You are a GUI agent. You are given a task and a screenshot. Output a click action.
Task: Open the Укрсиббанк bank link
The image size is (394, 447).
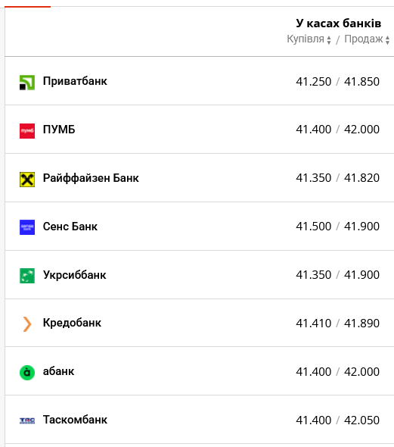(75, 275)
